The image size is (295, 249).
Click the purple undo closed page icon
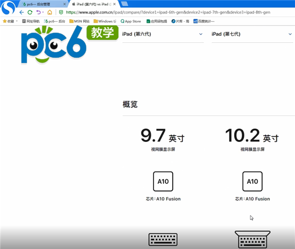[38, 12]
